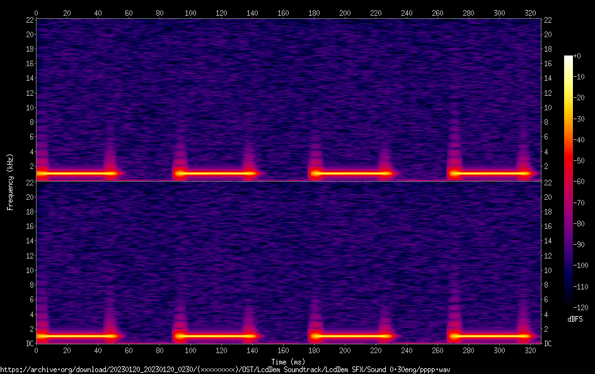The width and height of the screenshot is (595, 374).
Task: Click the 160 marker on the top time axis
Action: pyautogui.click(x=283, y=13)
